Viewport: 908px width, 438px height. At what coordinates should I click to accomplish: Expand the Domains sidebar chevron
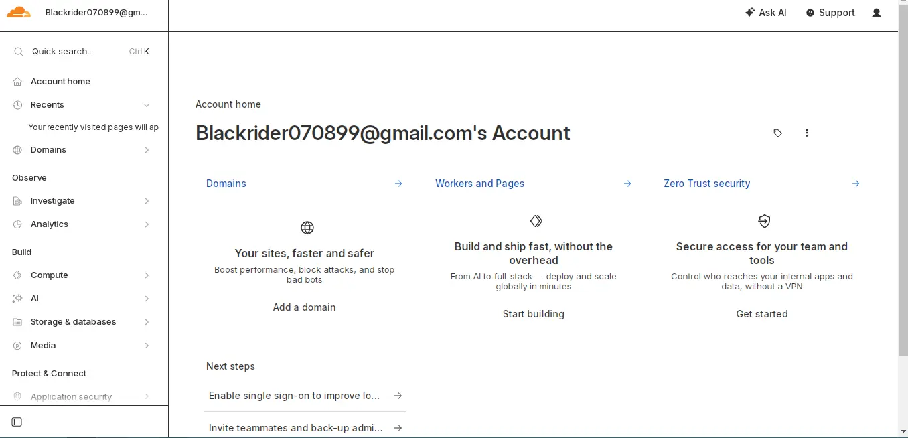coord(147,150)
